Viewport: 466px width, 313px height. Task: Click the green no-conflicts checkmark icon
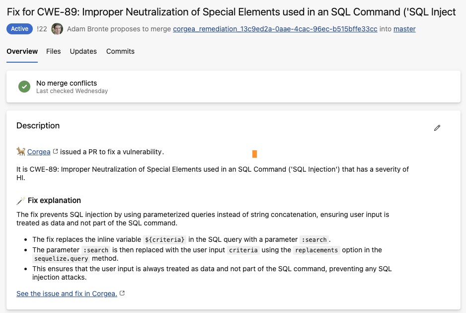24,87
